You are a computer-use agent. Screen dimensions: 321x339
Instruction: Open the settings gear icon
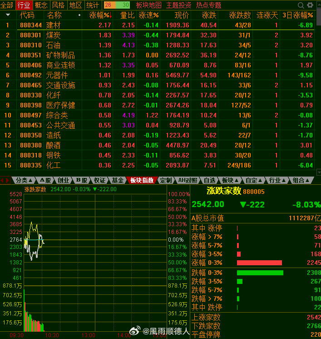click(310, 5)
